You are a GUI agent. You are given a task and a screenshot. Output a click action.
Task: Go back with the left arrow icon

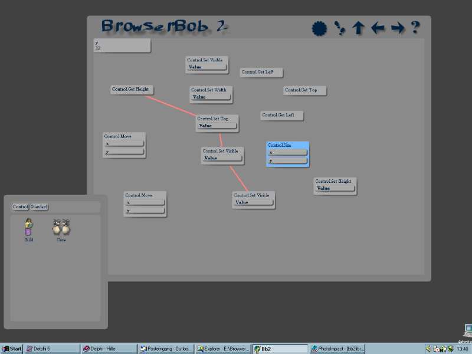(x=378, y=28)
